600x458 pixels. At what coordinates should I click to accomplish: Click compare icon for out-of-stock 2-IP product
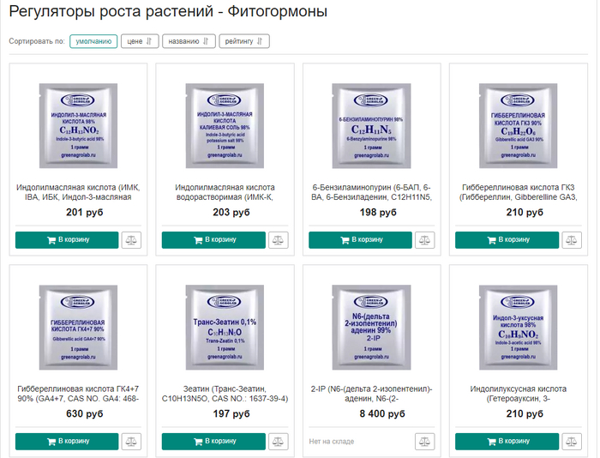coord(424,442)
